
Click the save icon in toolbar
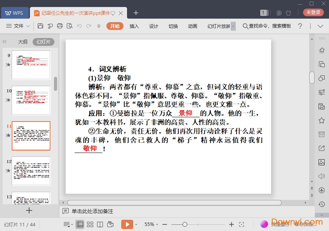click(x=40, y=26)
